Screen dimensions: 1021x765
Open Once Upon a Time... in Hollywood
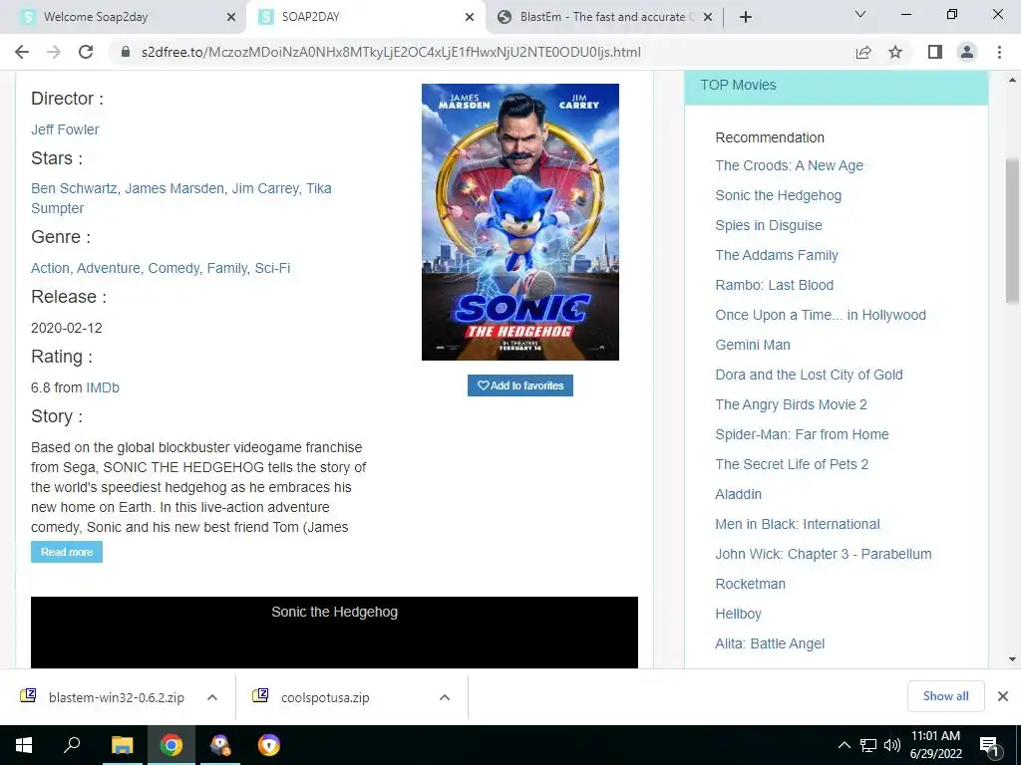point(821,315)
